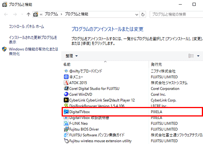This screenshot has width=203, height=144.
Task: Select Fujitsu BIOS Driver entry name
Action: point(84,129)
